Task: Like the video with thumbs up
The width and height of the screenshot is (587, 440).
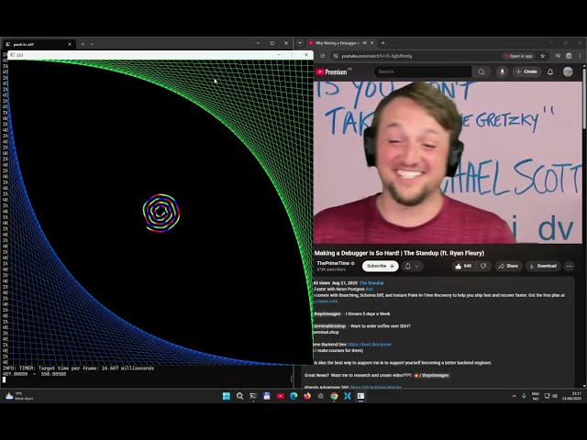Action: [463, 266]
